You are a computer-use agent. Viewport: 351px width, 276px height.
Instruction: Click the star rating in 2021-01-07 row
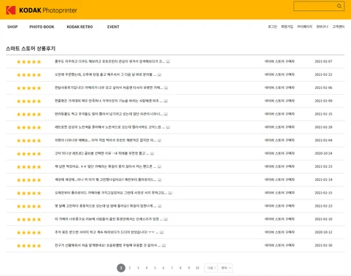(29, 62)
